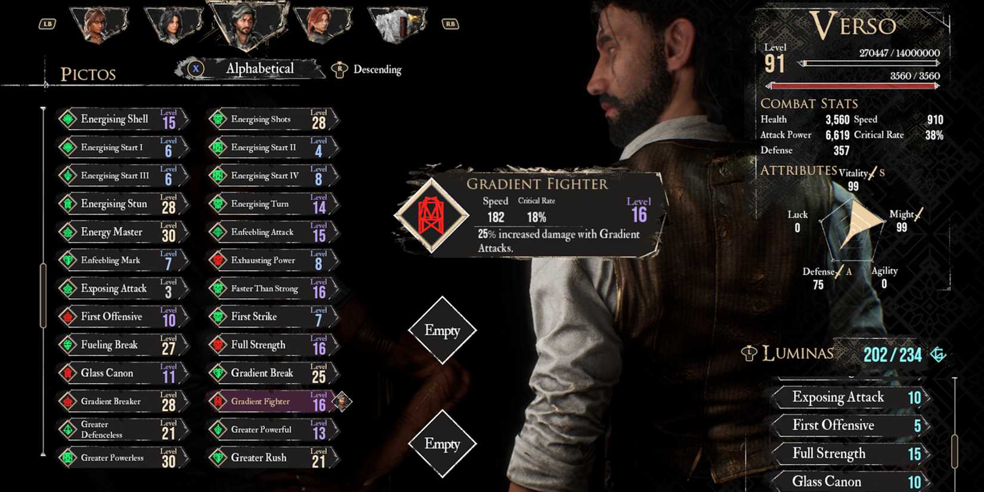984x492 pixels.
Task: Click the equipped portrait marker on Gradient Fighter
Action: pyautogui.click(x=342, y=401)
